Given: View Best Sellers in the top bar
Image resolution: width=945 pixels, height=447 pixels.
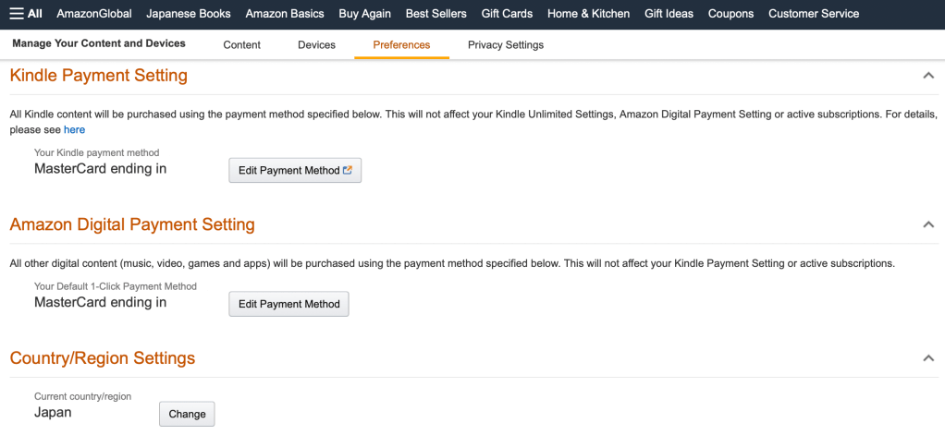Looking at the screenshot, I should (x=436, y=14).
